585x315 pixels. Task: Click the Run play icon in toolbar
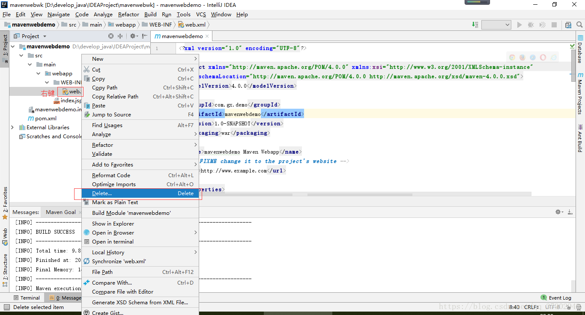519,25
